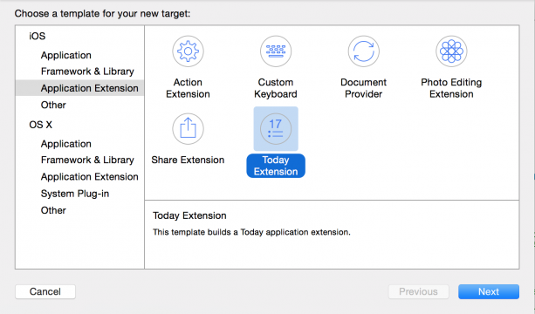Select Application under iOS
Viewport: 535px width, 314px height.
[66, 55]
